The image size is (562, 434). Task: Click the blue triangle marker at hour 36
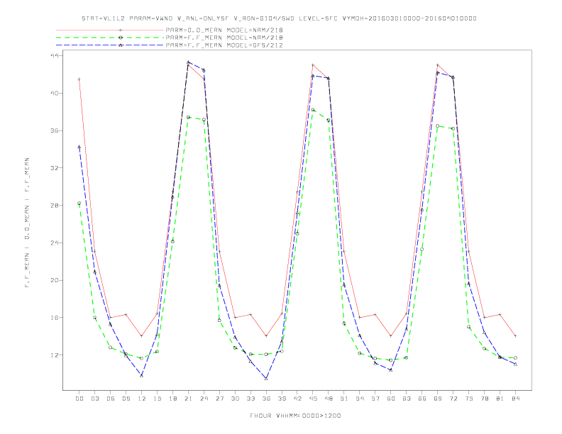coord(266,378)
